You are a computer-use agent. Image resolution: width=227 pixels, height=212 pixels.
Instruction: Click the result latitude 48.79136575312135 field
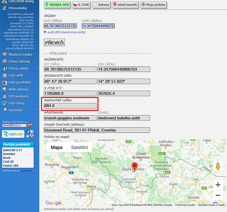coord(70,69)
